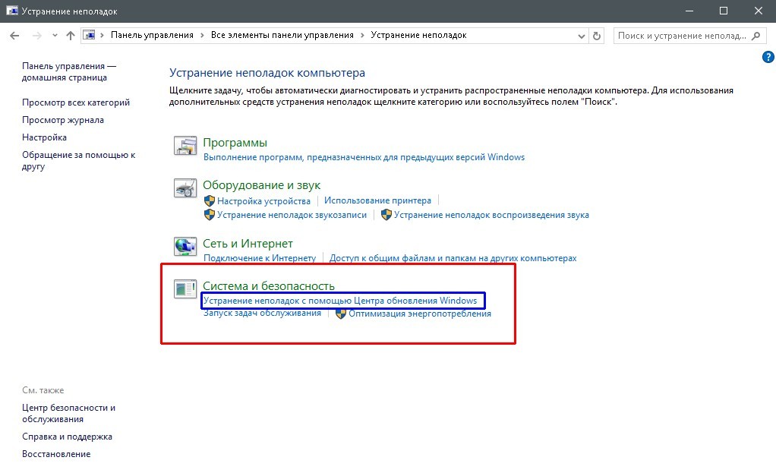Image resolution: width=776 pixels, height=473 pixels.
Task: Open "Подключение к Интернету" link
Action: [x=260, y=258]
